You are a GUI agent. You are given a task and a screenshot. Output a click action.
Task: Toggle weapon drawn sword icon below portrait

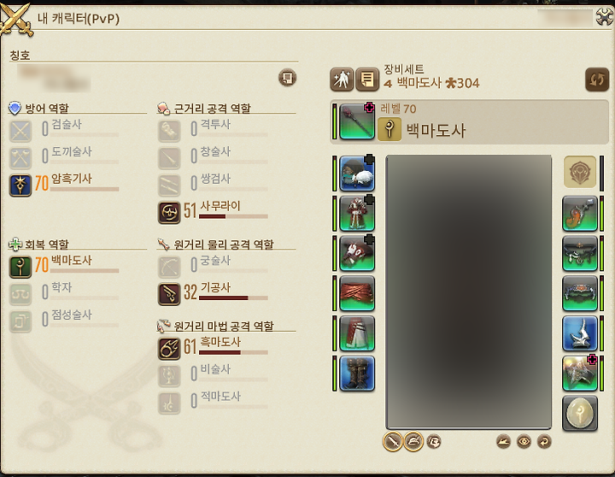pyautogui.click(x=392, y=442)
